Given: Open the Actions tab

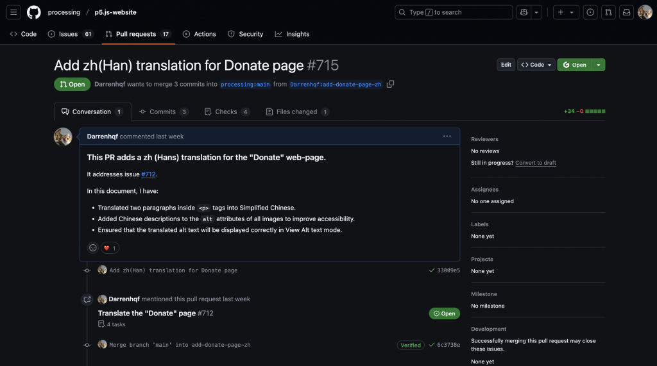Looking at the screenshot, I should pyautogui.click(x=200, y=34).
